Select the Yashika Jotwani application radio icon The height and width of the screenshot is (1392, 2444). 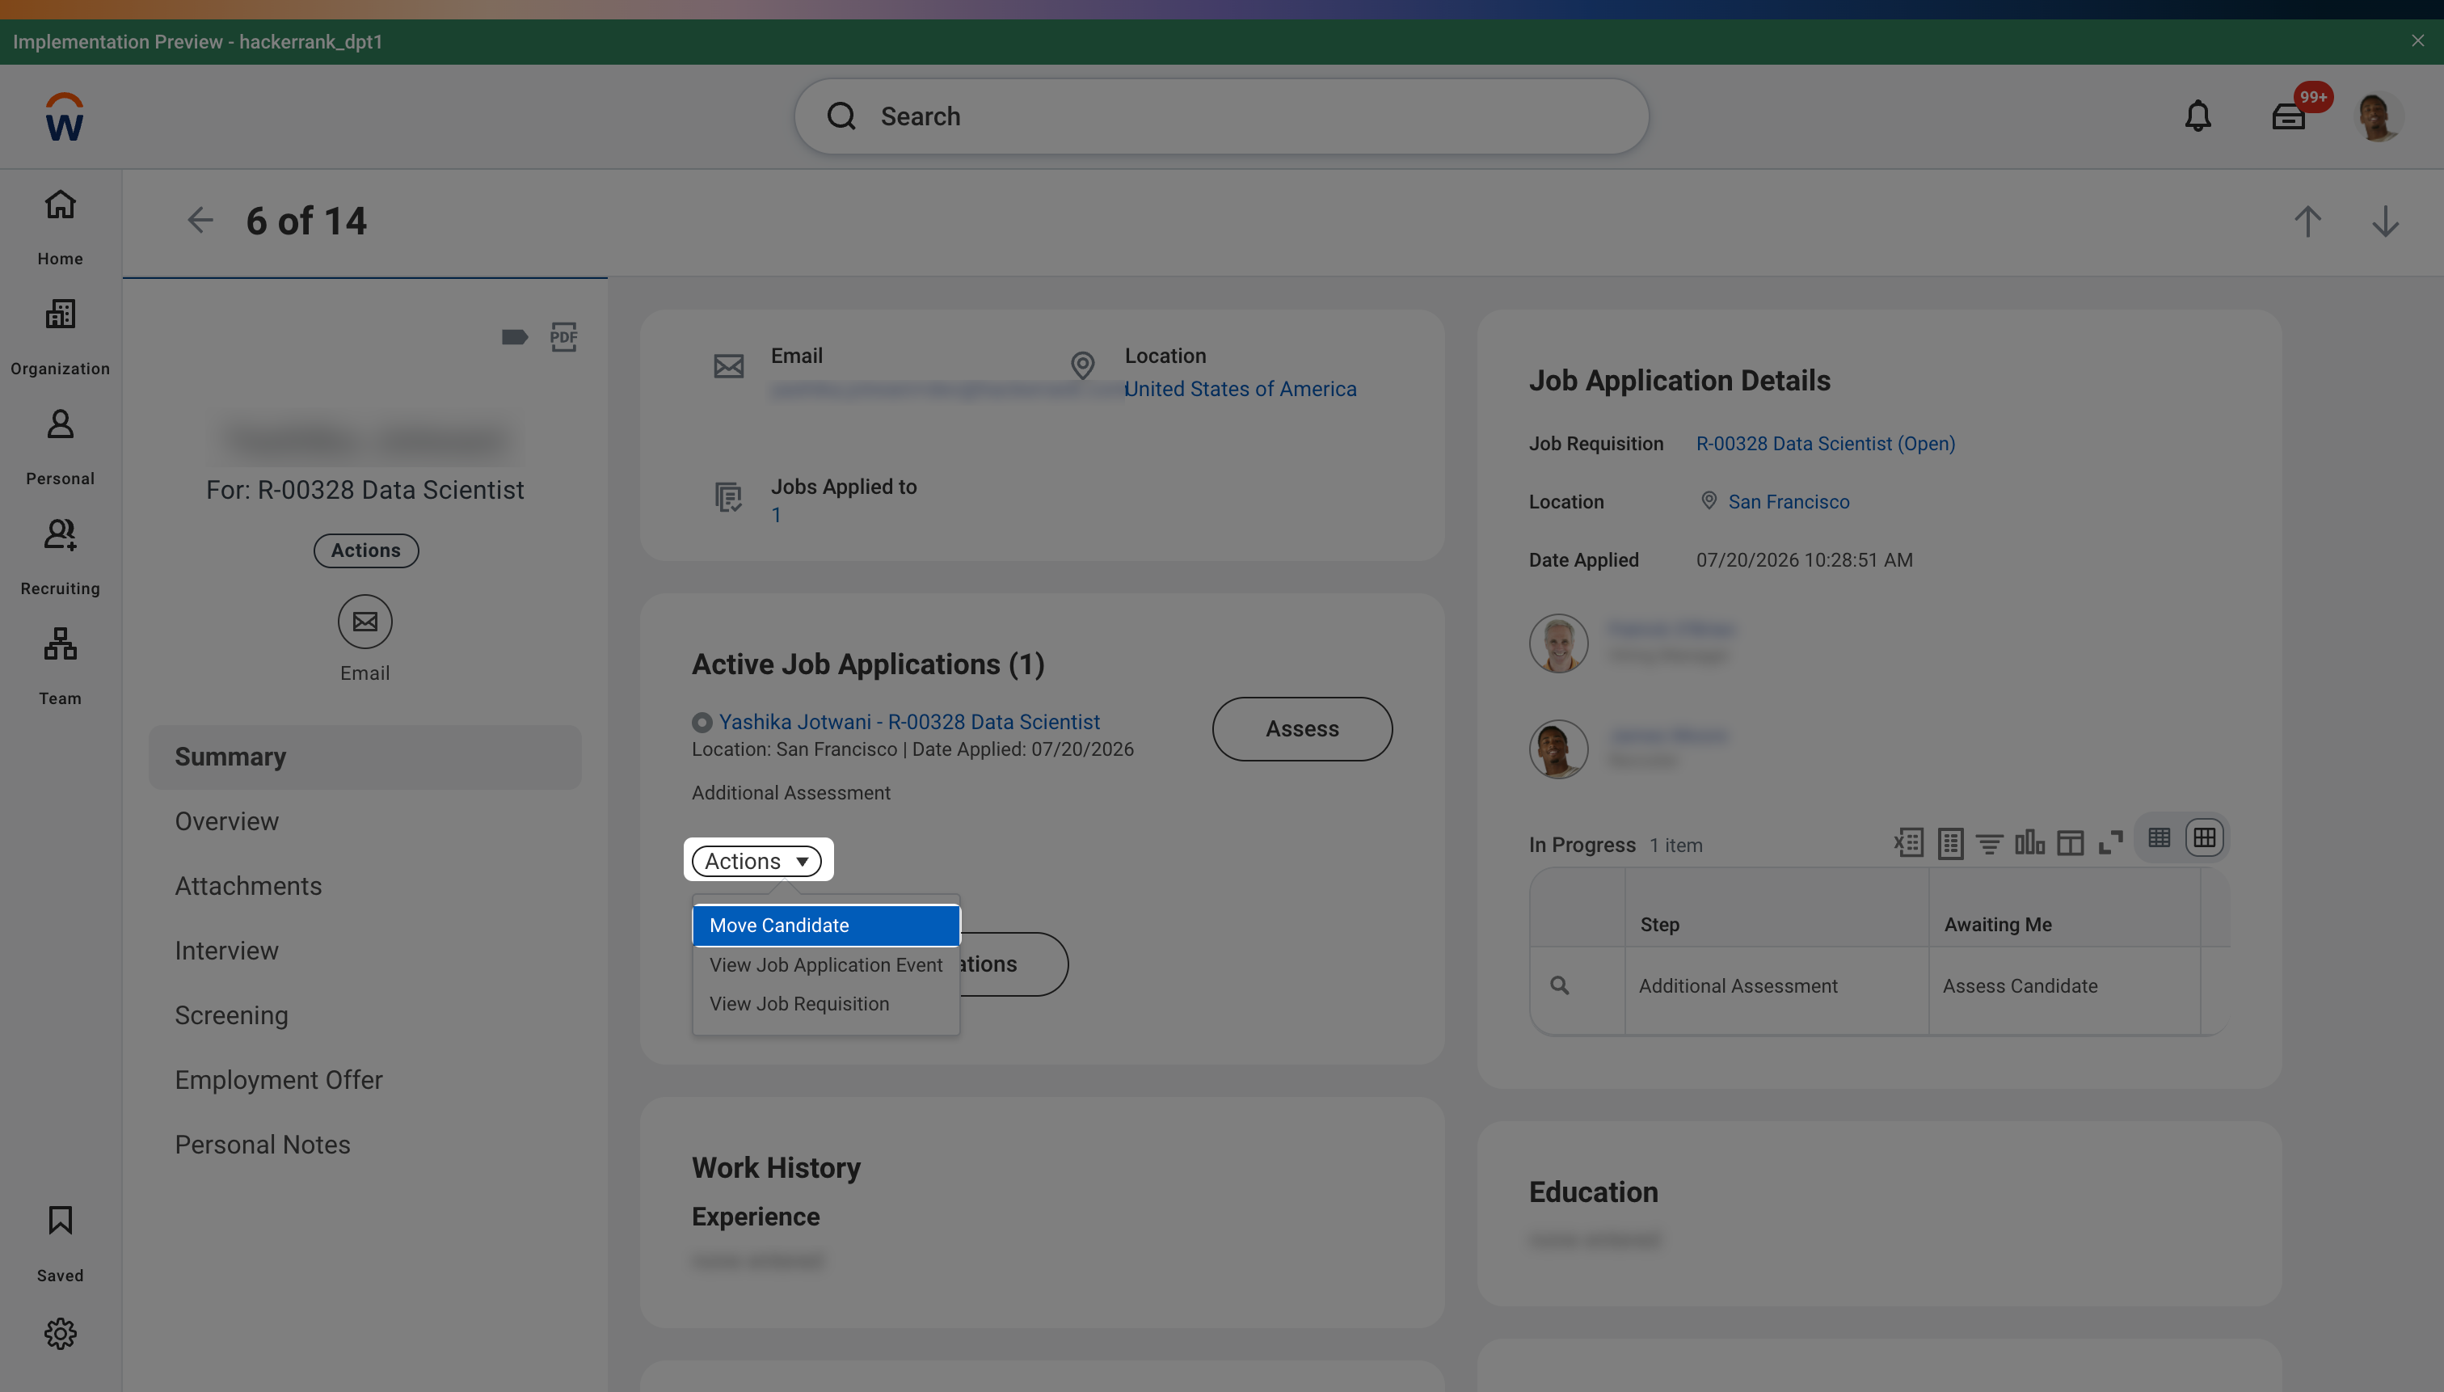click(x=702, y=722)
